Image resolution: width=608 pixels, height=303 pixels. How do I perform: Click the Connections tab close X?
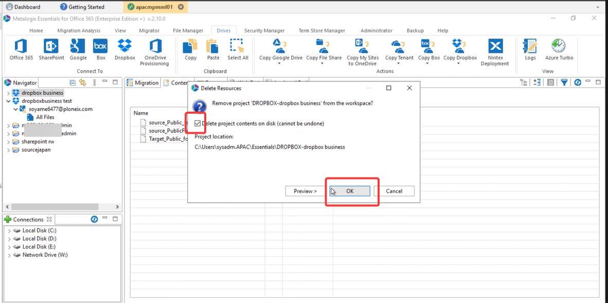pos(49,219)
